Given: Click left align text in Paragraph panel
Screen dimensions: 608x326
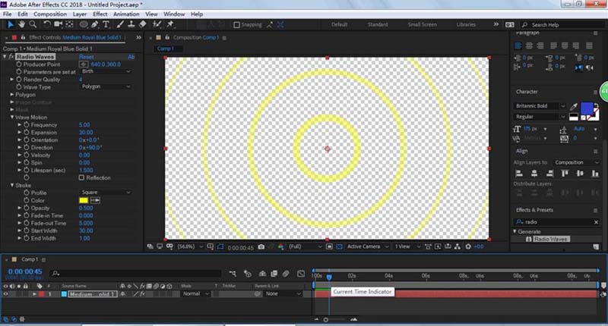Looking at the screenshot, I should click(x=518, y=45).
